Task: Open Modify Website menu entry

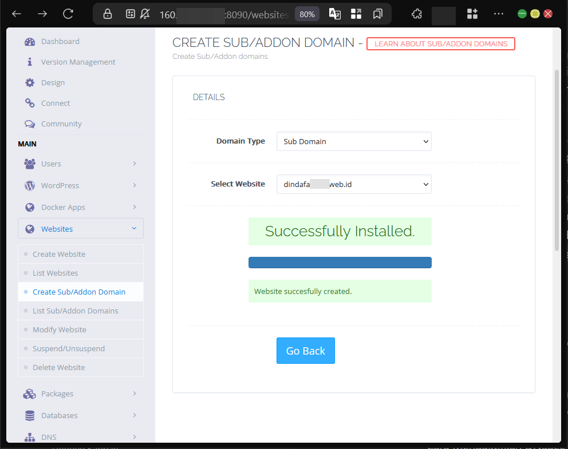Action: click(x=60, y=330)
